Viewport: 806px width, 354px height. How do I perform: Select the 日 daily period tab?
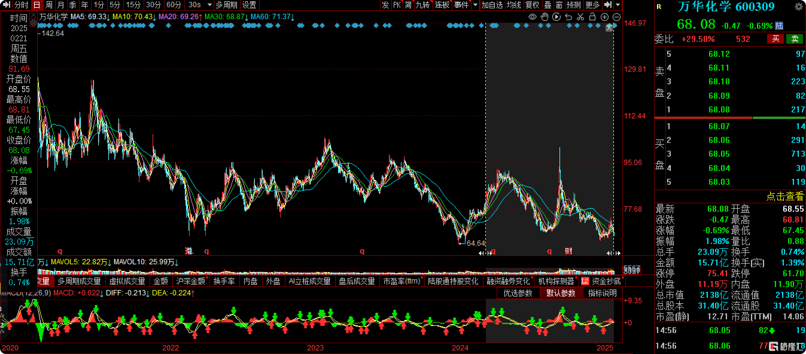pyautogui.click(x=37, y=5)
